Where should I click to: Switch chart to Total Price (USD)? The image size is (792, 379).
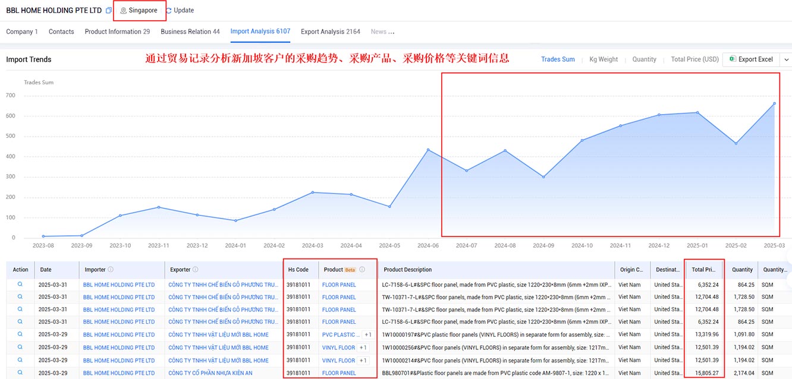tap(694, 59)
